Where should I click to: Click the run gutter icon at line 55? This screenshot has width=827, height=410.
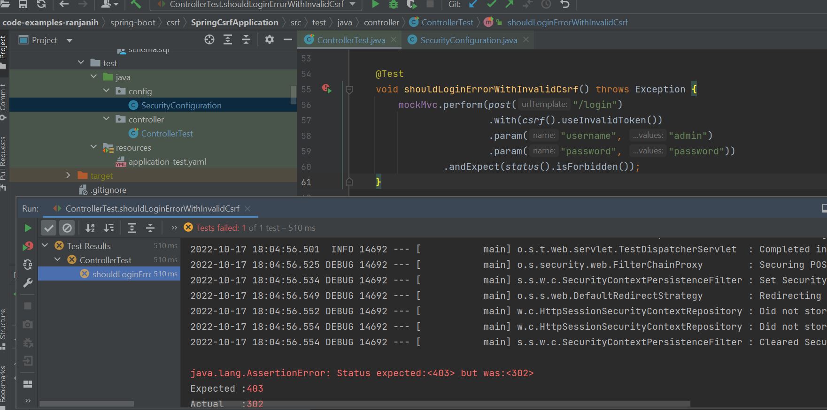pos(326,89)
